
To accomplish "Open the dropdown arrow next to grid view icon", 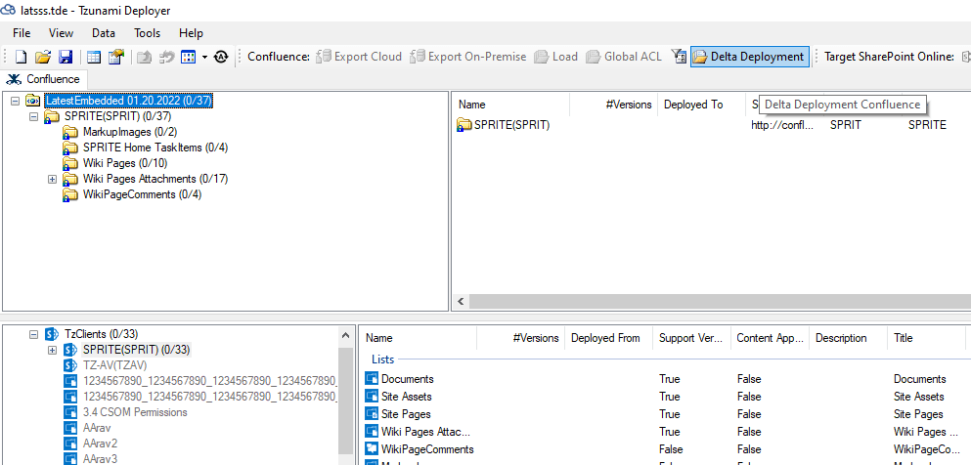I will [x=204, y=57].
